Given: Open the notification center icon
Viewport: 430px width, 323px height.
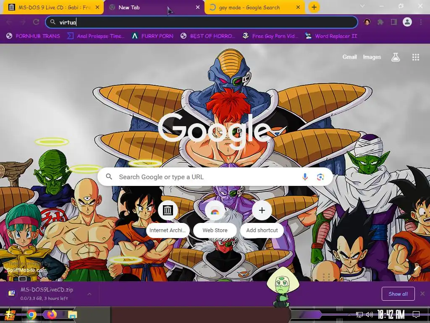Looking at the screenshot, I should (416, 315).
